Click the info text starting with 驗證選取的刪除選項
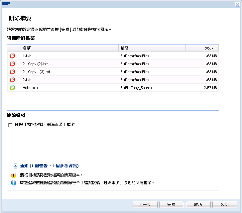 [87, 183]
